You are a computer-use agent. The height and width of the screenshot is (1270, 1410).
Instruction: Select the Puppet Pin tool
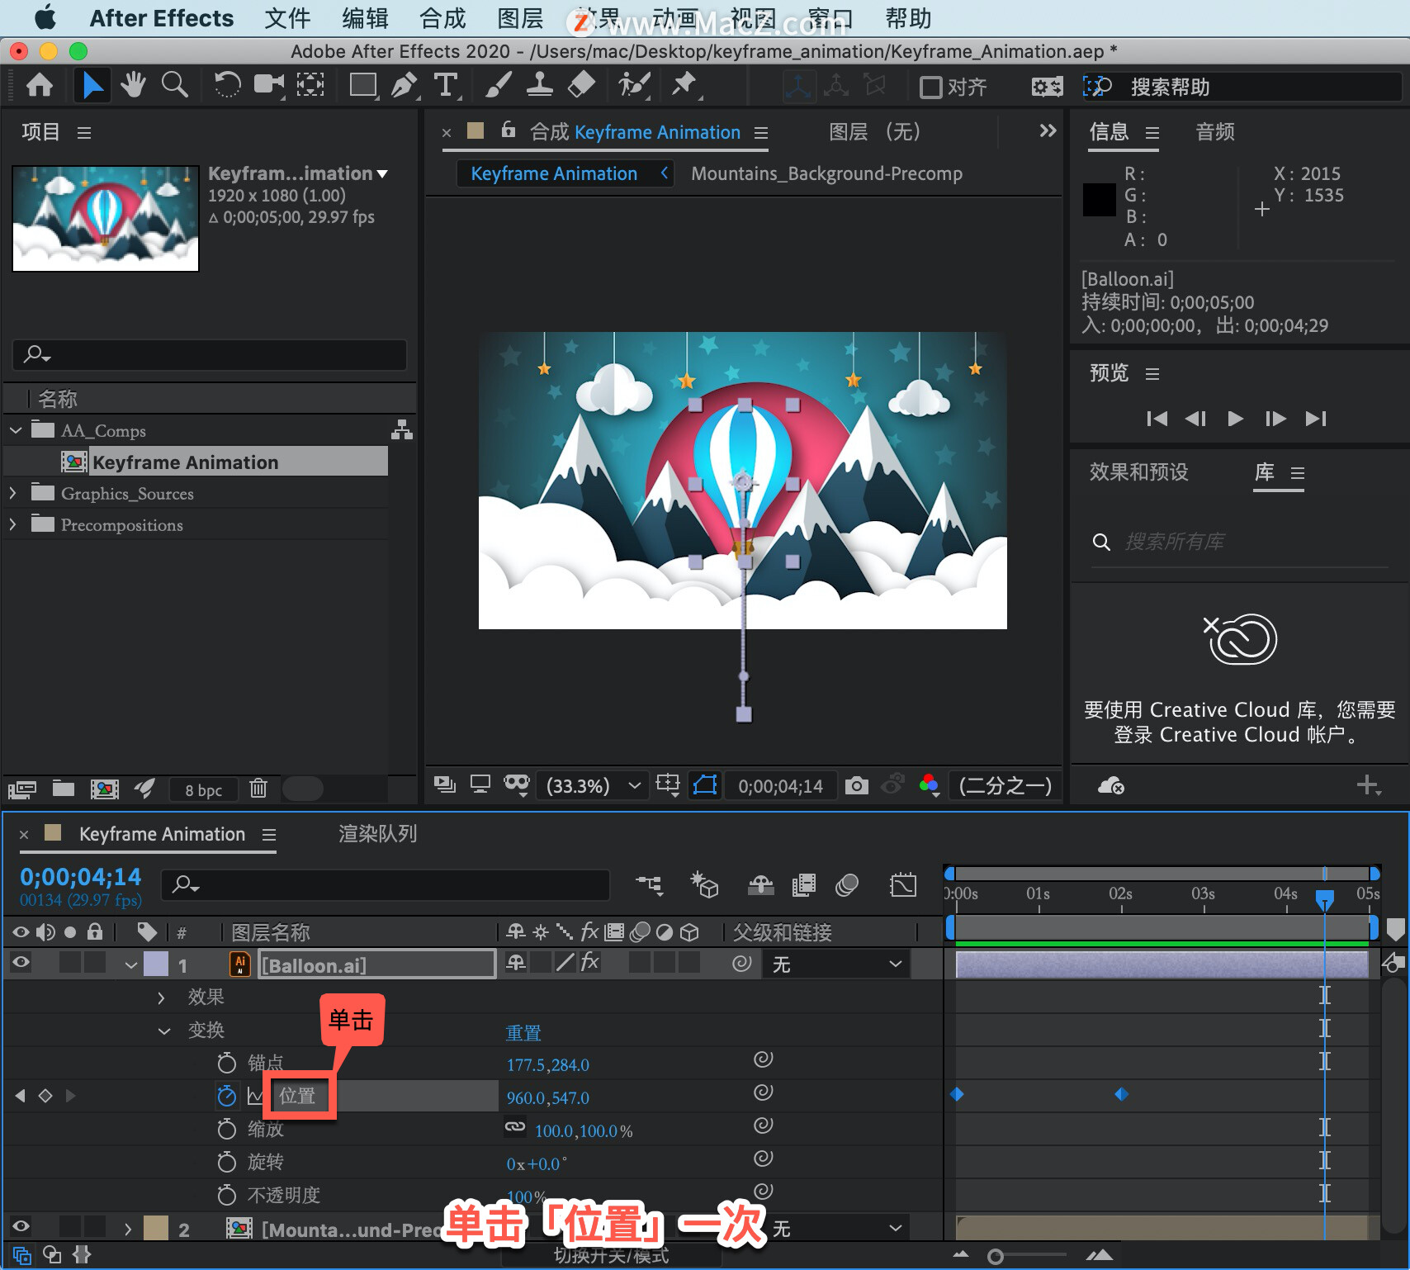(684, 85)
